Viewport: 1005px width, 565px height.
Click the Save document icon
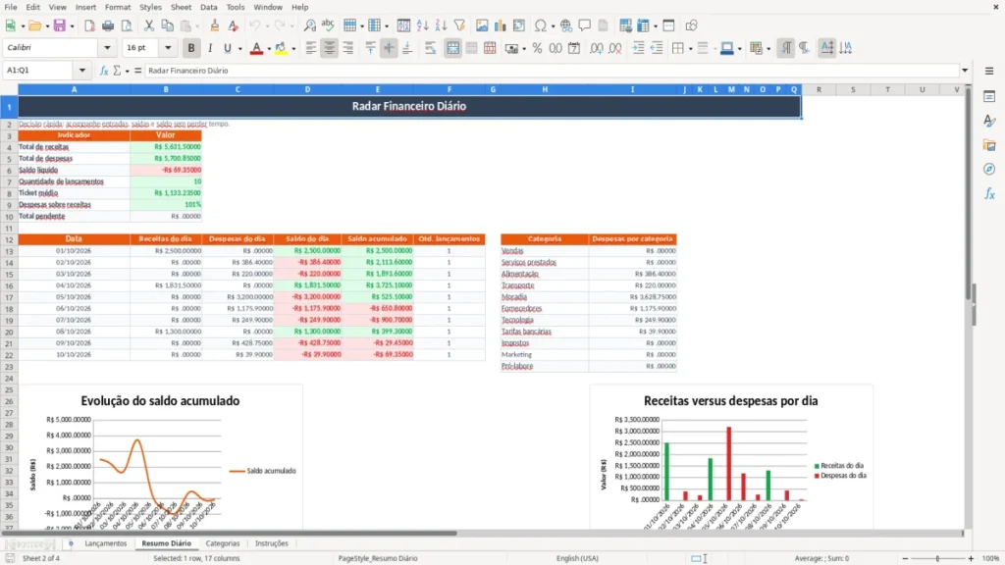pos(60,26)
